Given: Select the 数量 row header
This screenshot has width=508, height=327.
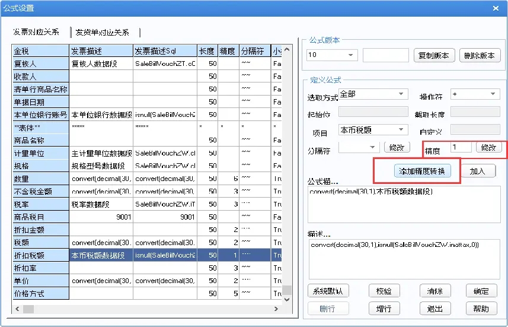Looking at the screenshot, I should [x=40, y=179].
